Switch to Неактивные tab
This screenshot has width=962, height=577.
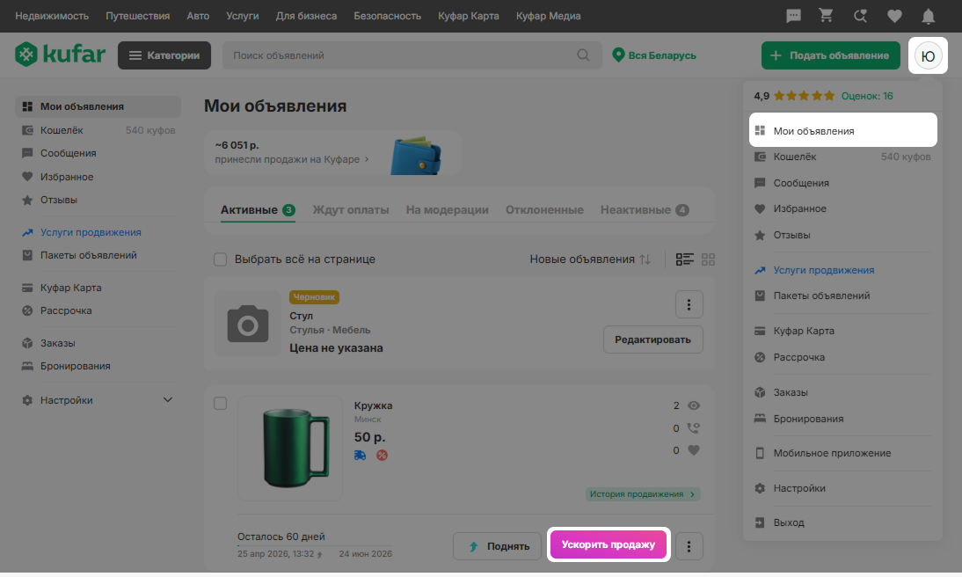645,210
